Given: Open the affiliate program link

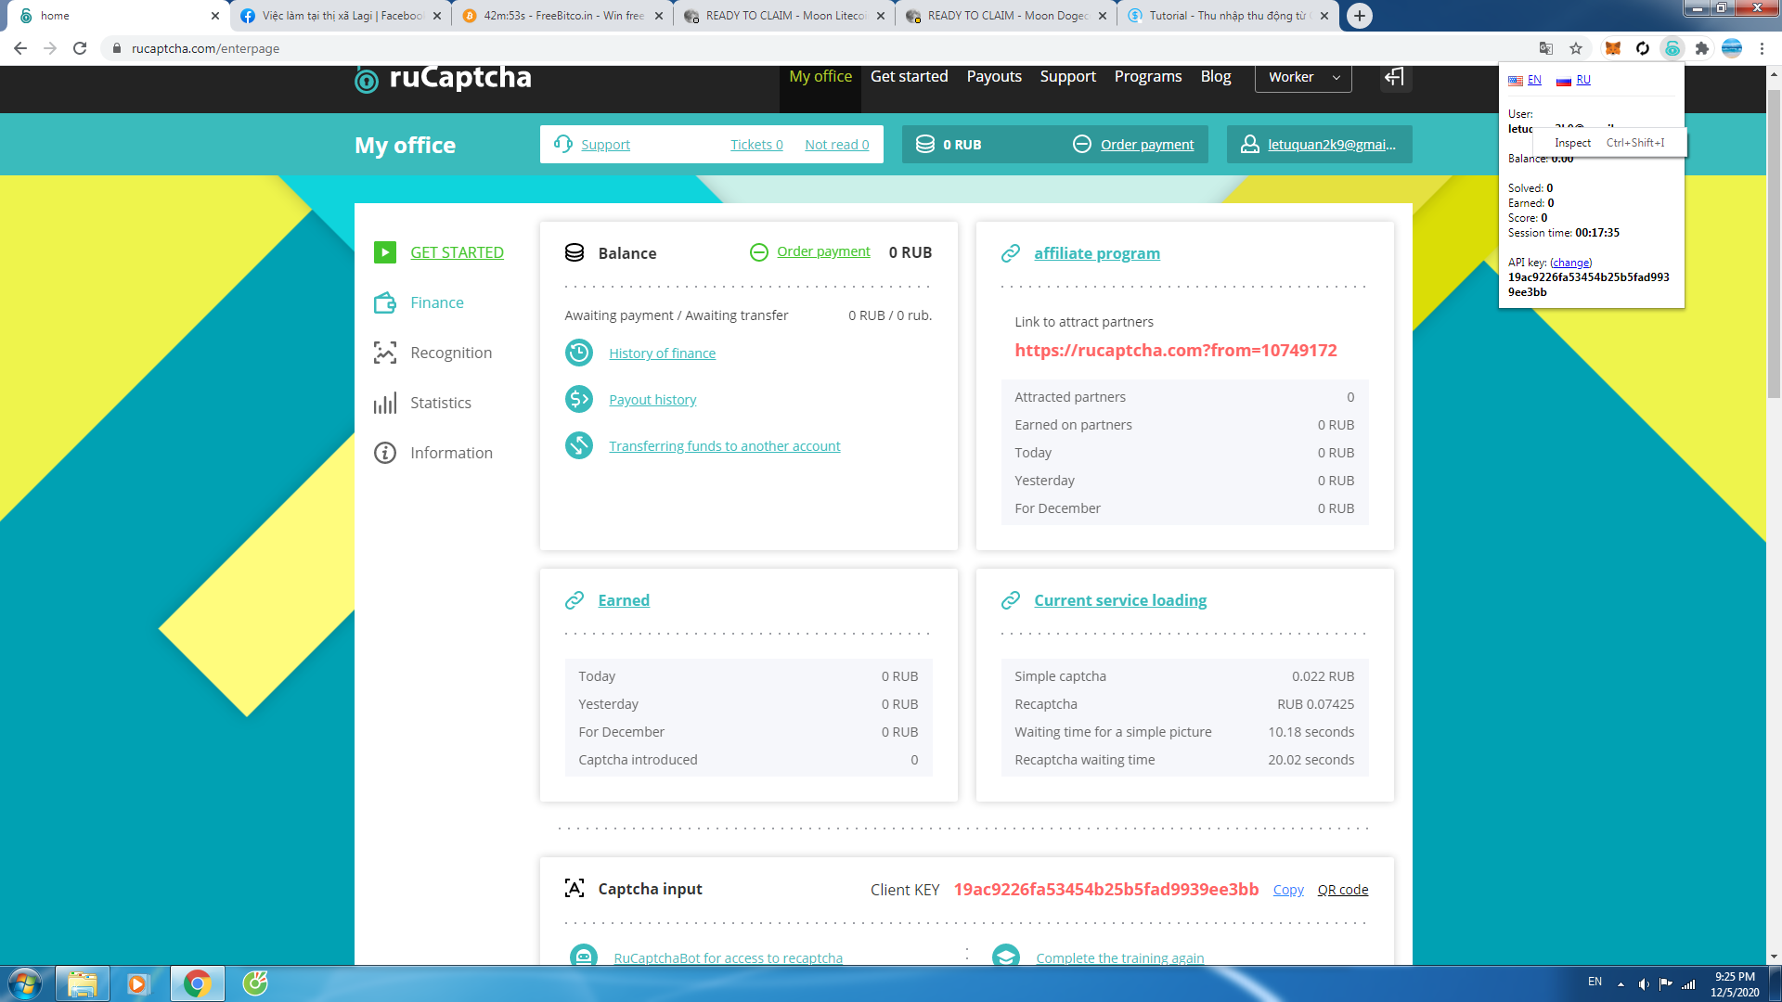Looking at the screenshot, I should coord(1097,253).
